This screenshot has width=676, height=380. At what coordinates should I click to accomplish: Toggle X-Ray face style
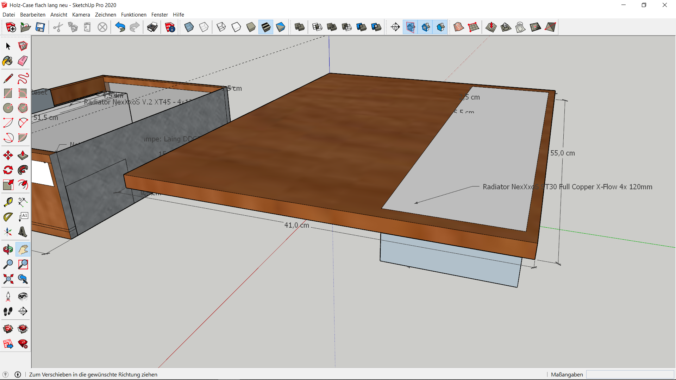coord(189,27)
